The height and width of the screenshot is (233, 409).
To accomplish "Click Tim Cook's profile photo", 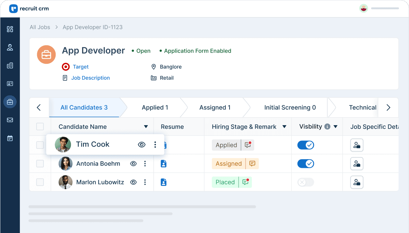I will 63,144.
